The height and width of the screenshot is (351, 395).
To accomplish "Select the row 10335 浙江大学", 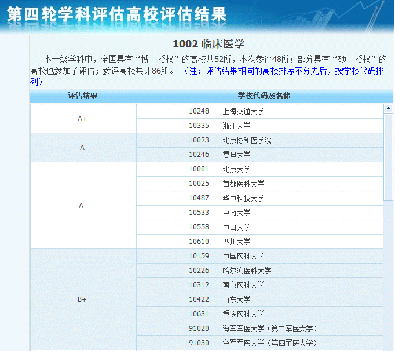I will pyautogui.click(x=259, y=126).
